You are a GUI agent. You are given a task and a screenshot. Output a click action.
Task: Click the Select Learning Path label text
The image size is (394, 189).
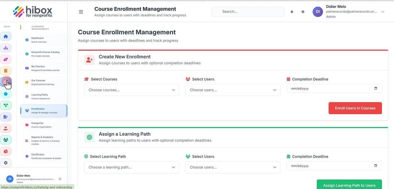point(108,156)
